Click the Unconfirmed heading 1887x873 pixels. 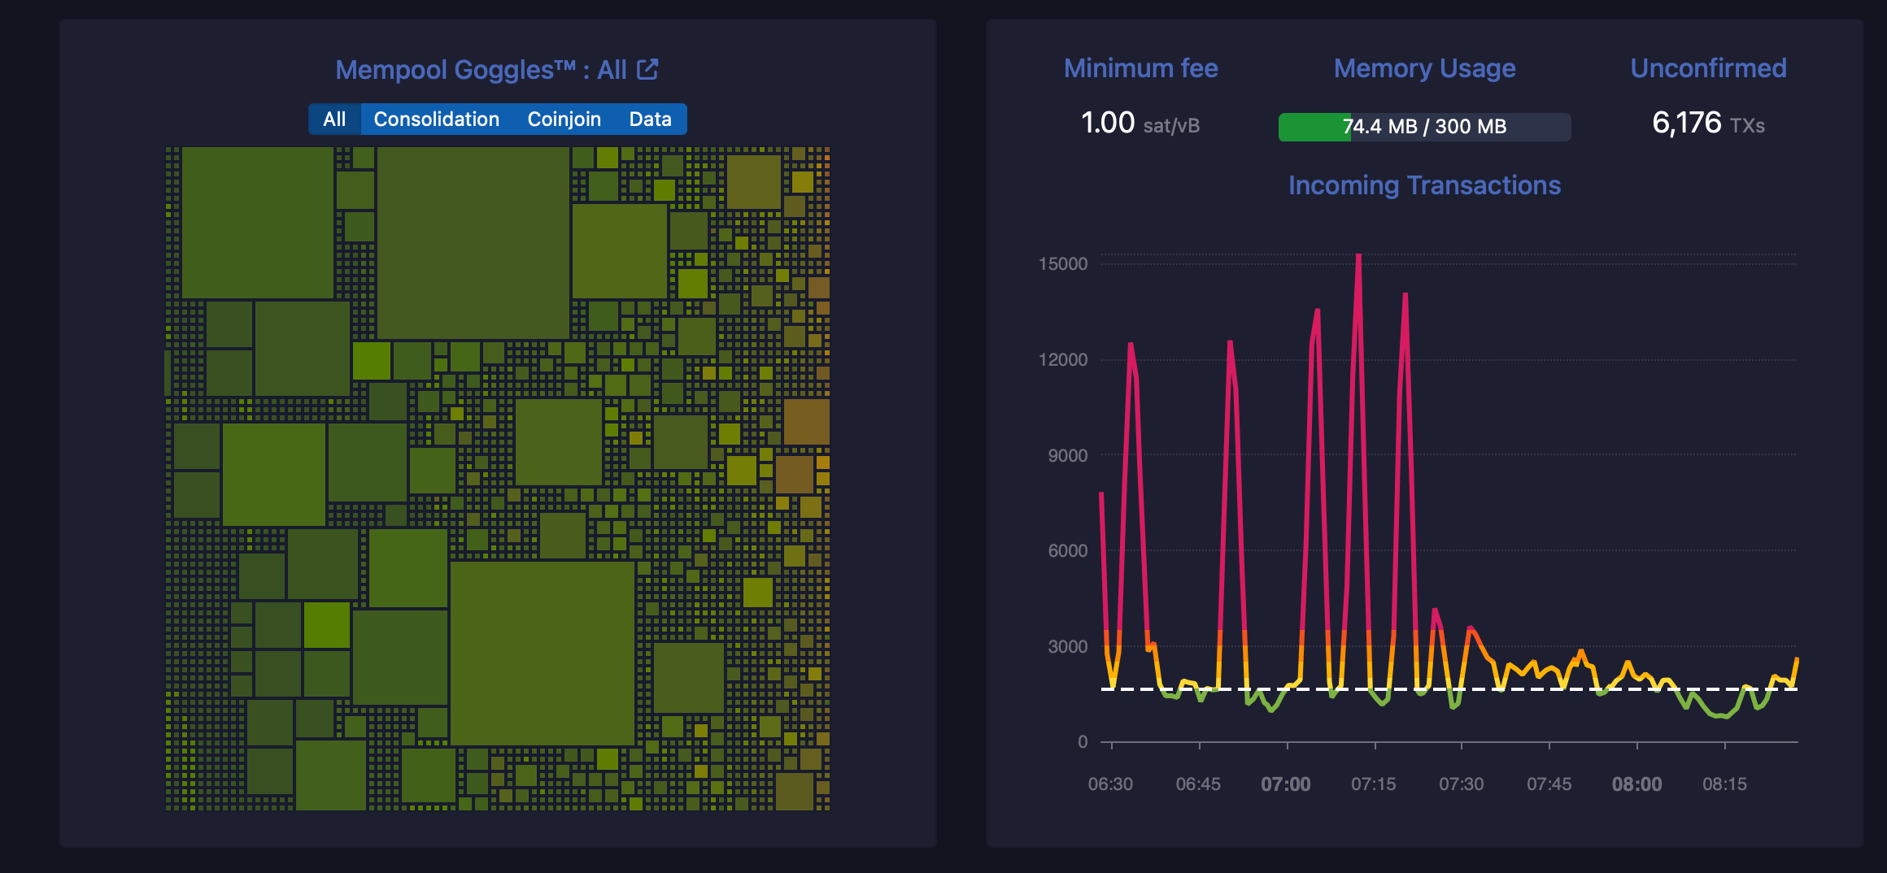[1708, 68]
